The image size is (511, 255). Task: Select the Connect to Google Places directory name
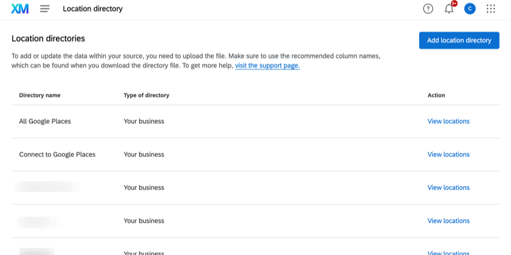(x=57, y=154)
